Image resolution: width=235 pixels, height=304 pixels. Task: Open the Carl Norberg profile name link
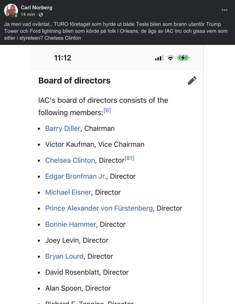point(36,8)
